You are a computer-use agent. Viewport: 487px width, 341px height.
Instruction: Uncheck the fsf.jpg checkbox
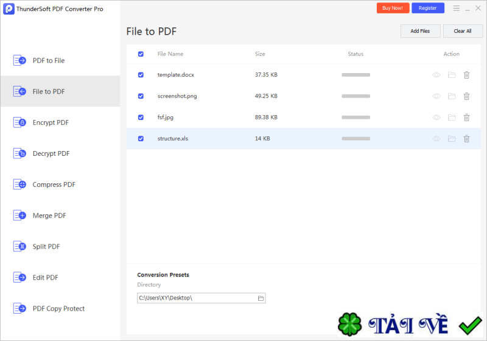(141, 118)
